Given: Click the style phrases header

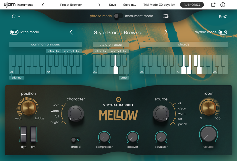Looking at the screenshot, I should click(111, 45).
